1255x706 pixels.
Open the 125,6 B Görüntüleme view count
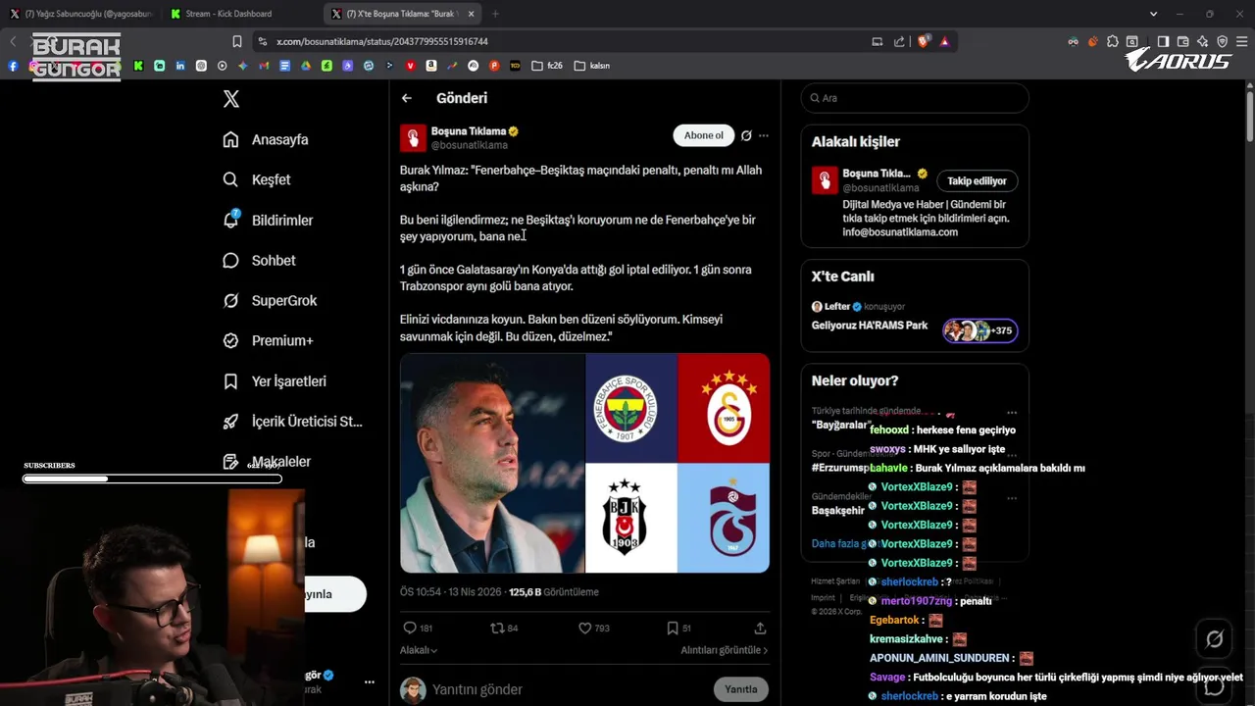pos(553,591)
